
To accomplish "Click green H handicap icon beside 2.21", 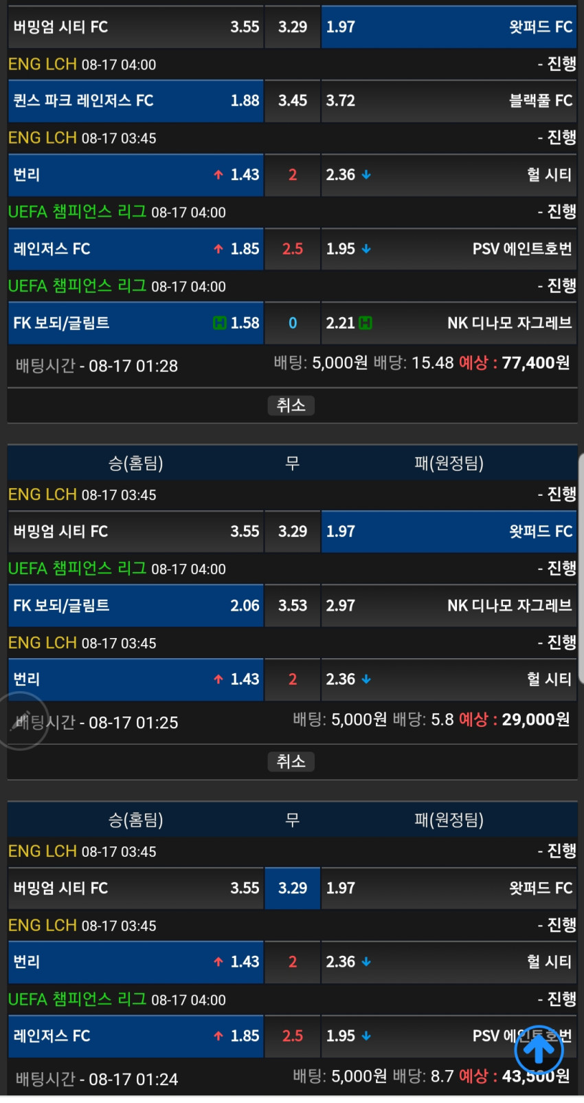I will pos(366,323).
